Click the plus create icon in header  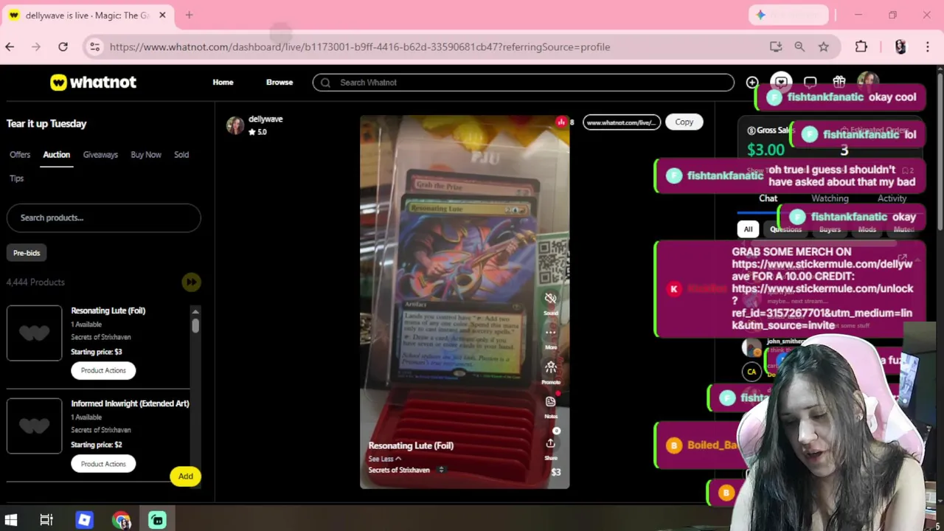pos(752,82)
